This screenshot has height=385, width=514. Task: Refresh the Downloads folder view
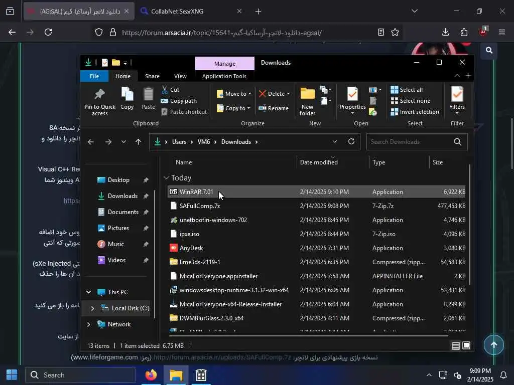click(x=351, y=141)
